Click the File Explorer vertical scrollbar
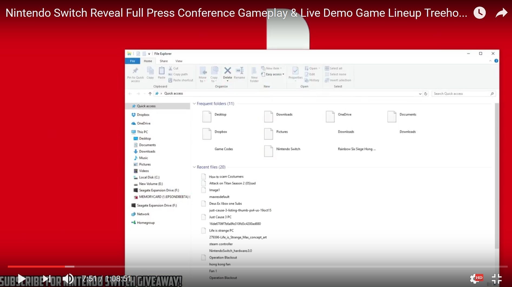 [x=497, y=175]
